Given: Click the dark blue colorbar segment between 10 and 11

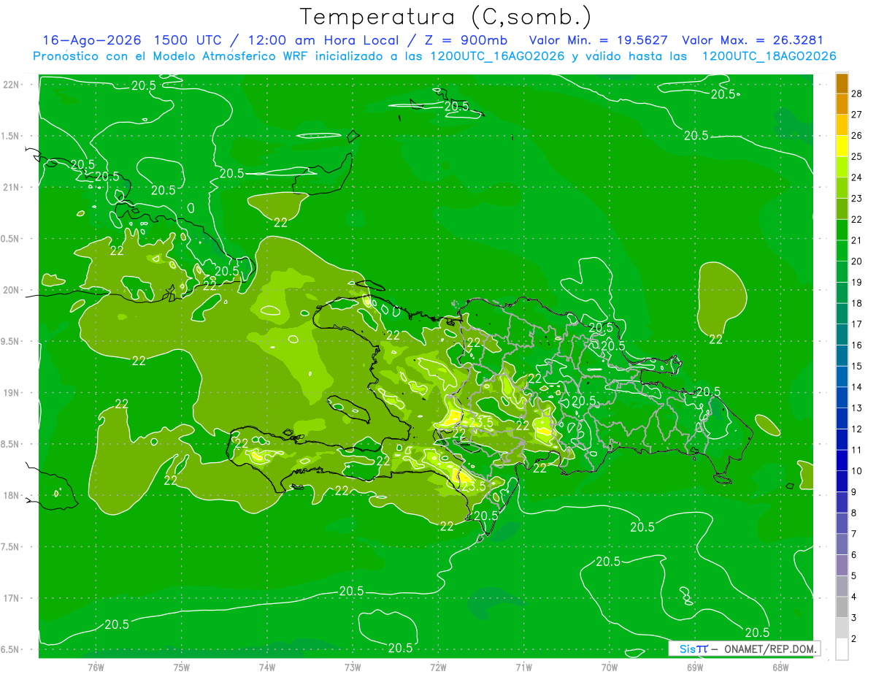Looking at the screenshot, I should click(842, 461).
